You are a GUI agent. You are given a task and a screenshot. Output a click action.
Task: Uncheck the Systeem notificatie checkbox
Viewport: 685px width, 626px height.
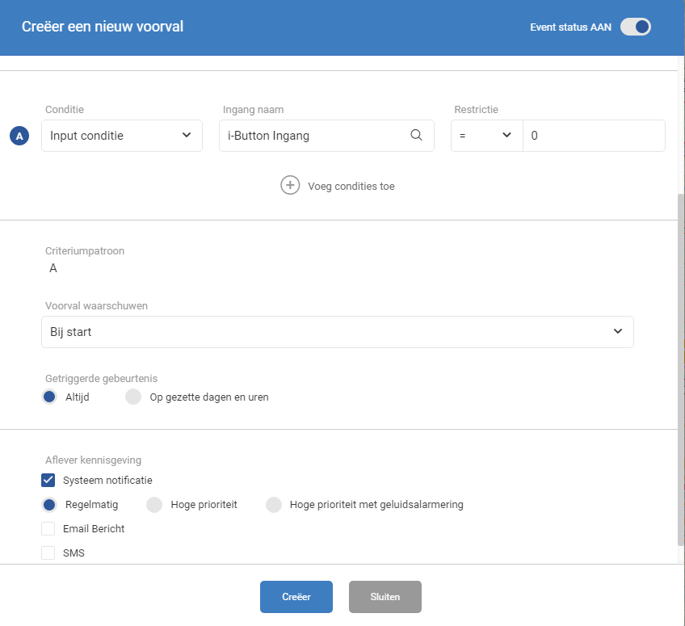click(48, 480)
